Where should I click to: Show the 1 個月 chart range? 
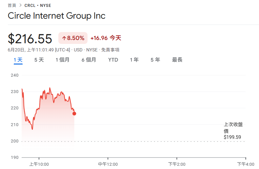pos(62,60)
